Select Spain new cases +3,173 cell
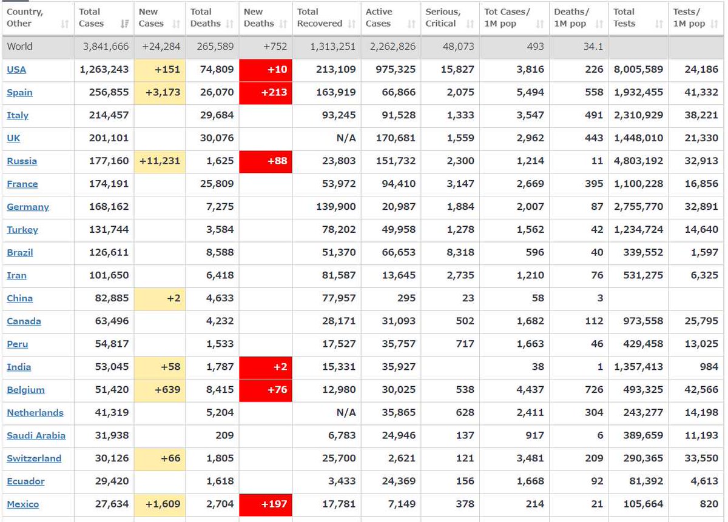The width and height of the screenshot is (728, 522). (x=160, y=92)
